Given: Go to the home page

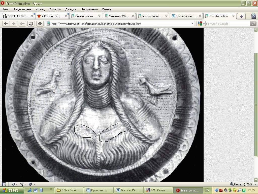Looking at the screenshot, I should [40, 24].
